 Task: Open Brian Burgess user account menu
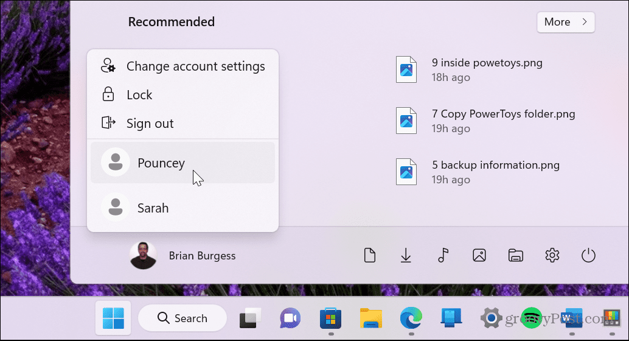(x=183, y=256)
